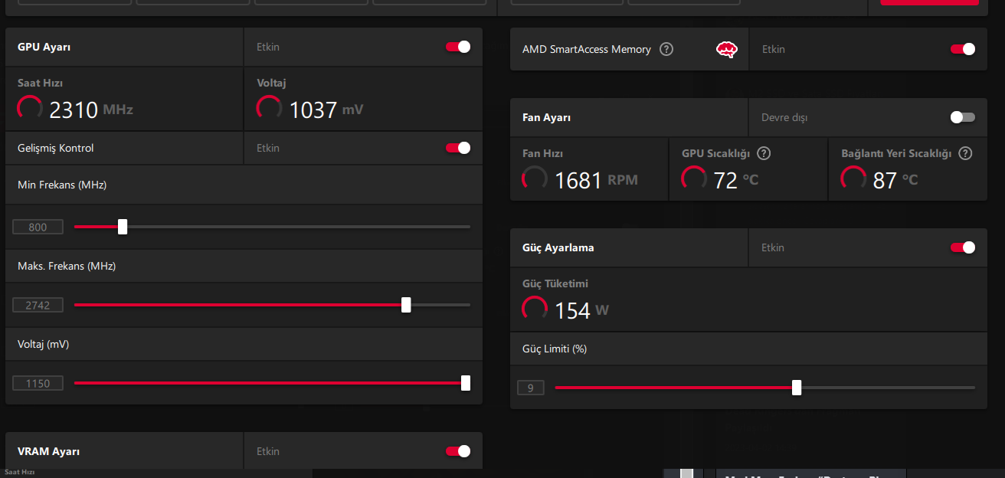The height and width of the screenshot is (478, 1005).
Task: Enable the Fan Ayarı switch
Action: coord(963,117)
